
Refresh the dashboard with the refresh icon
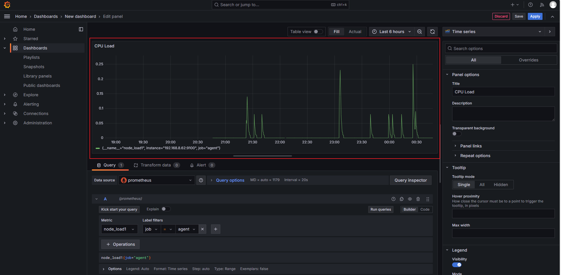coord(432,32)
